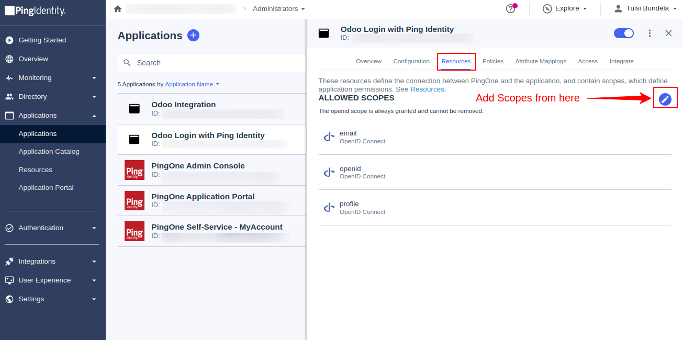
Task: Click the PingOne Admin Console logo
Action: coord(135,170)
